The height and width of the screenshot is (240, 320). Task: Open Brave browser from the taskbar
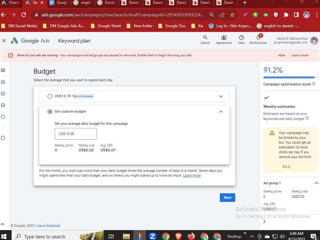[178, 236]
